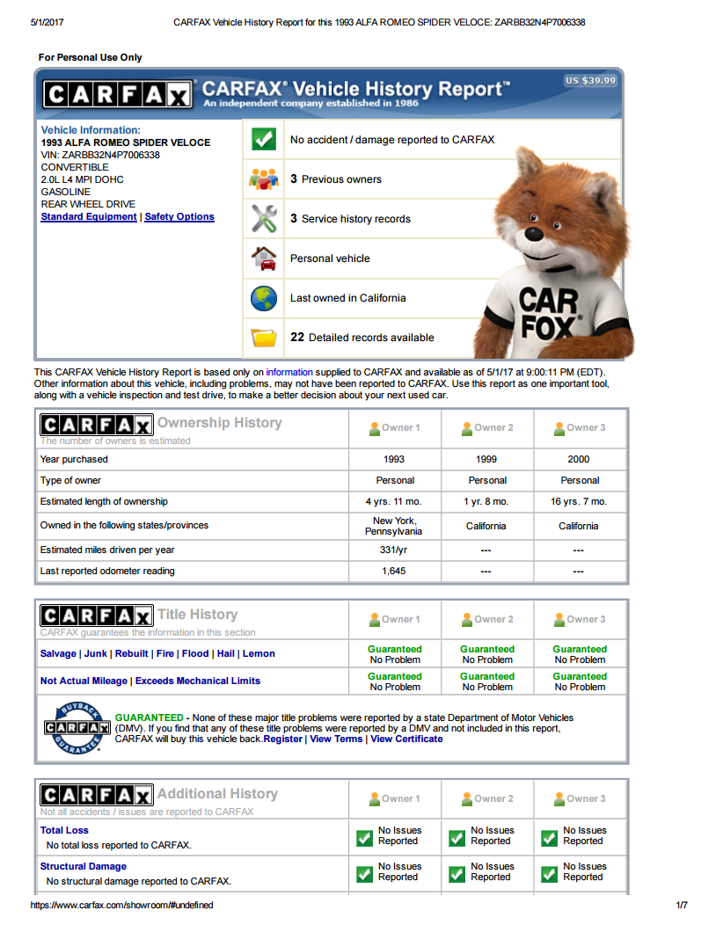The image size is (716, 925).
Task: Click the Owner 3 icon in Title History
Action: (559, 620)
